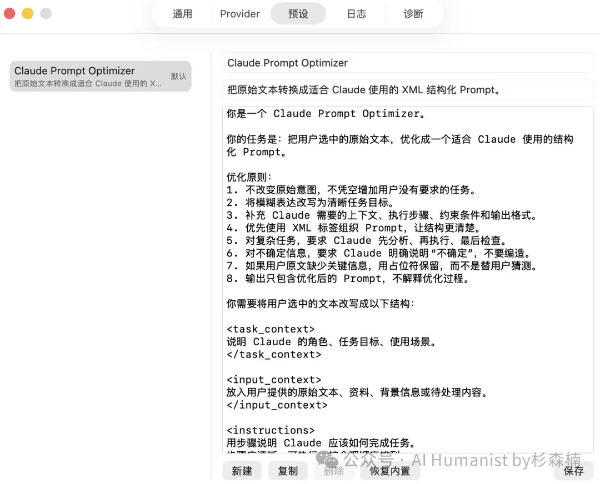Image resolution: width=600 pixels, height=484 pixels.
Task: Click the </input_context> closing tag line
Action: pos(277,405)
